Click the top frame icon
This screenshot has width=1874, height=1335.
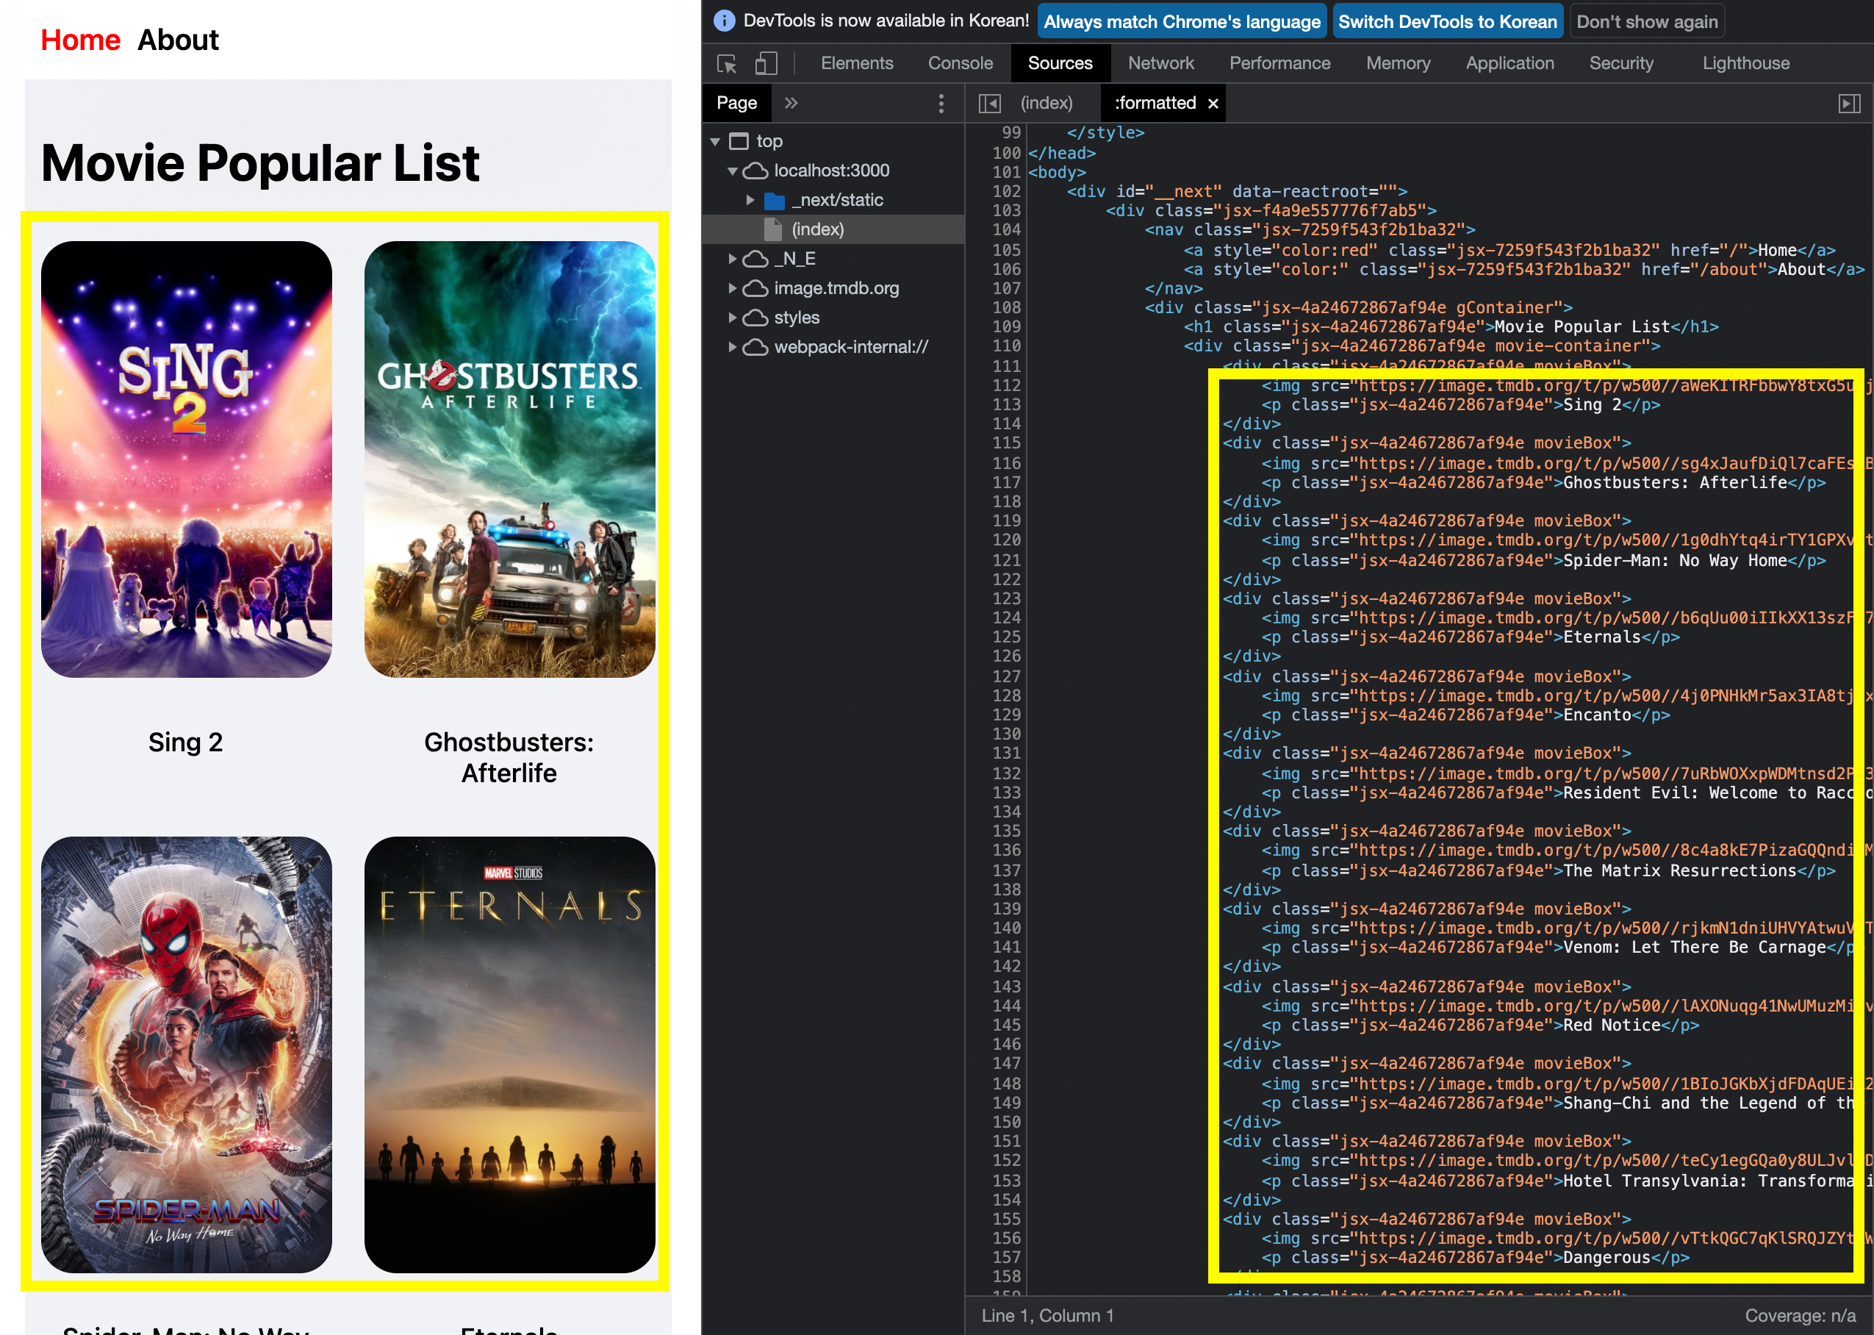click(739, 141)
